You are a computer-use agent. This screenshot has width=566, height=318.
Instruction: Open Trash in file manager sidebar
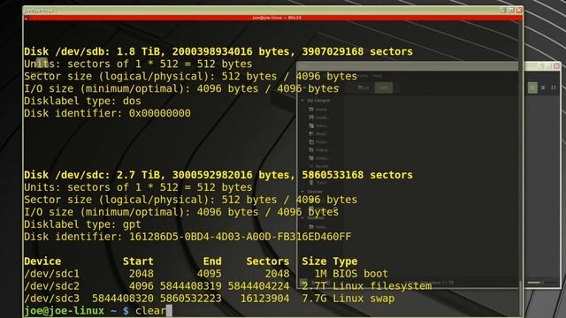(x=318, y=183)
